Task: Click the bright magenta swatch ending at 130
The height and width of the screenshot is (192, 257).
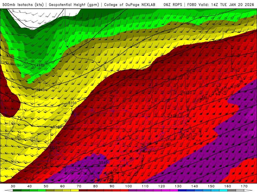Action: (x=174, y=190)
